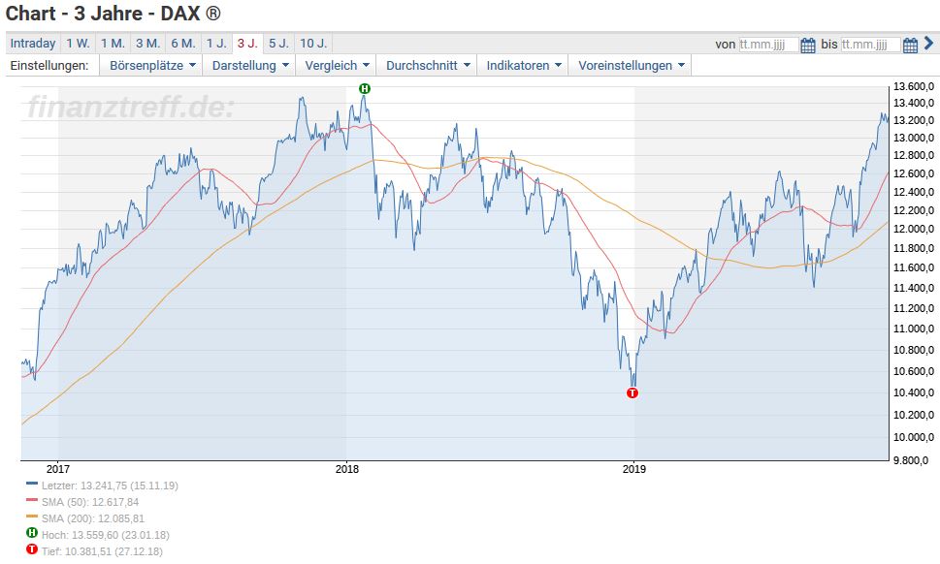
Task: Open the Börsenplätze dropdown
Action: click(x=152, y=65)
